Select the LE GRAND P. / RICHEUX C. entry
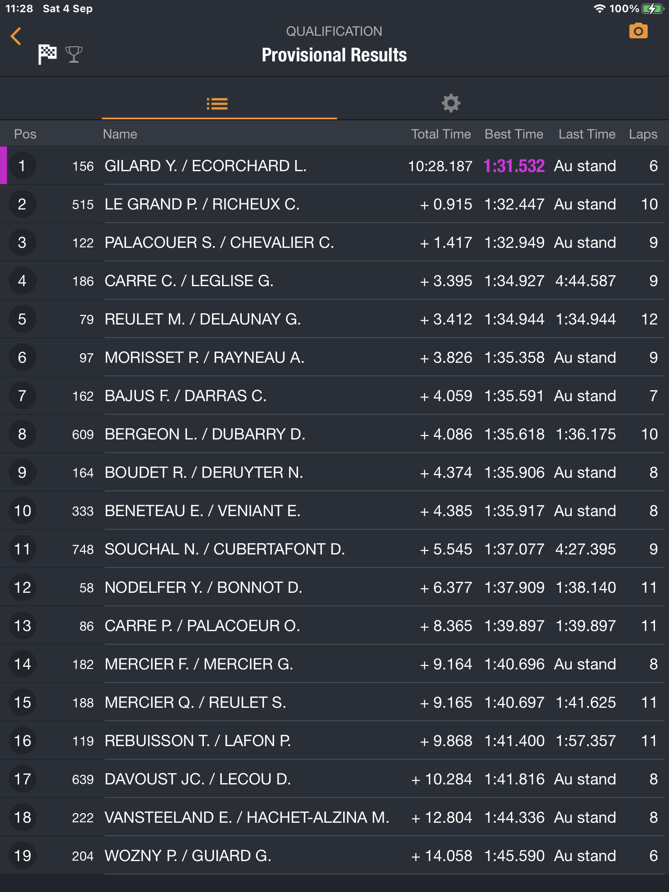The image size is (669, 892). click(x=334, y=204)
